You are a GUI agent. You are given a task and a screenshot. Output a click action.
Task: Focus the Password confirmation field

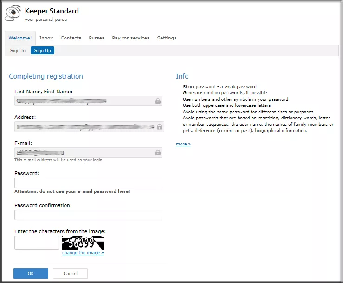tap(88, 215)
